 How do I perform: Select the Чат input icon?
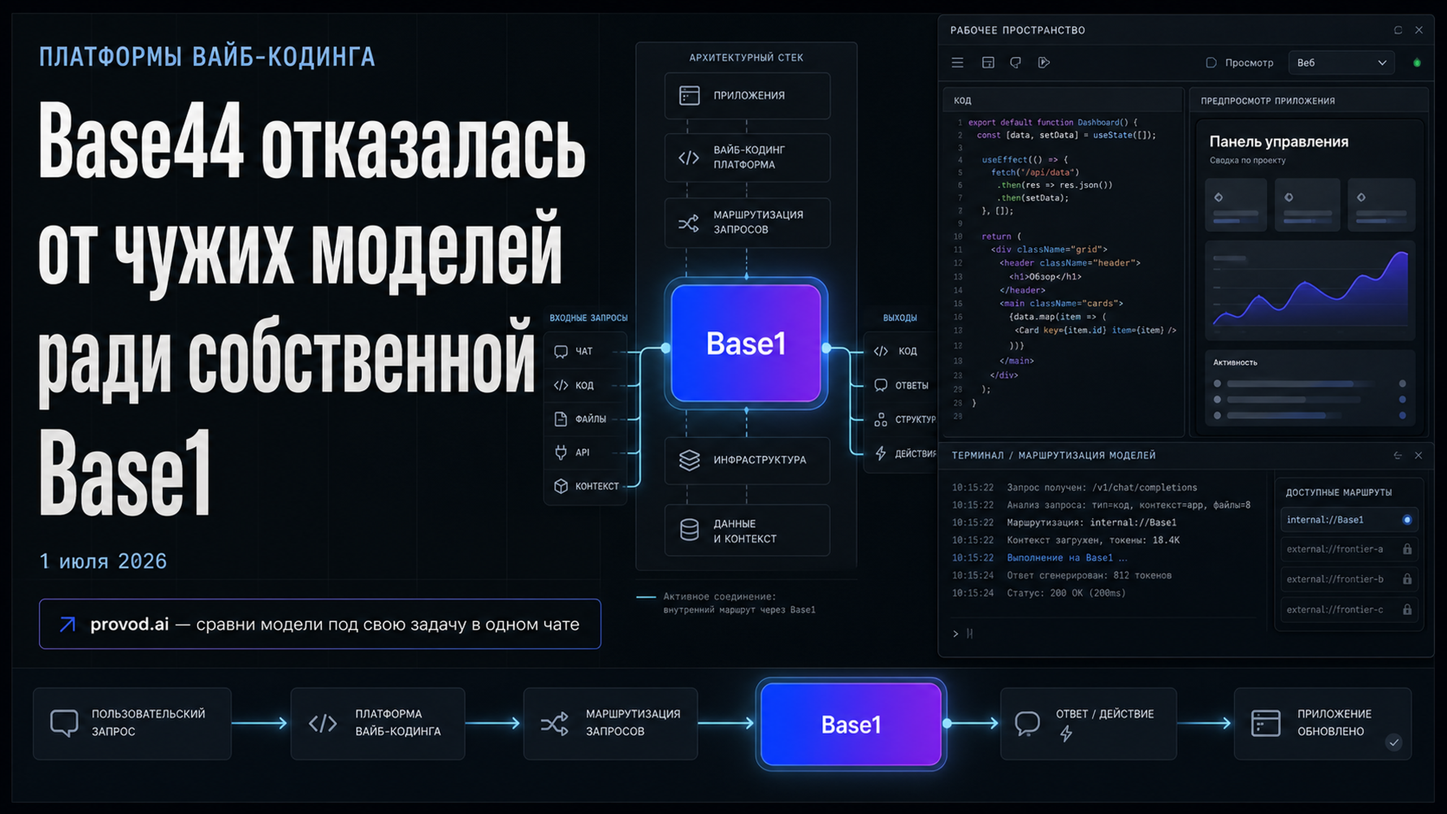pos(561,352)
